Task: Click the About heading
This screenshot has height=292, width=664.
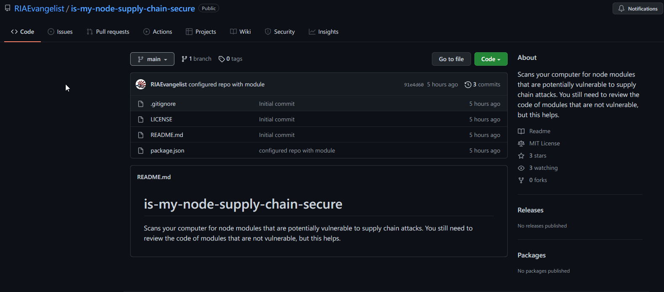Action: pos(527,58)
